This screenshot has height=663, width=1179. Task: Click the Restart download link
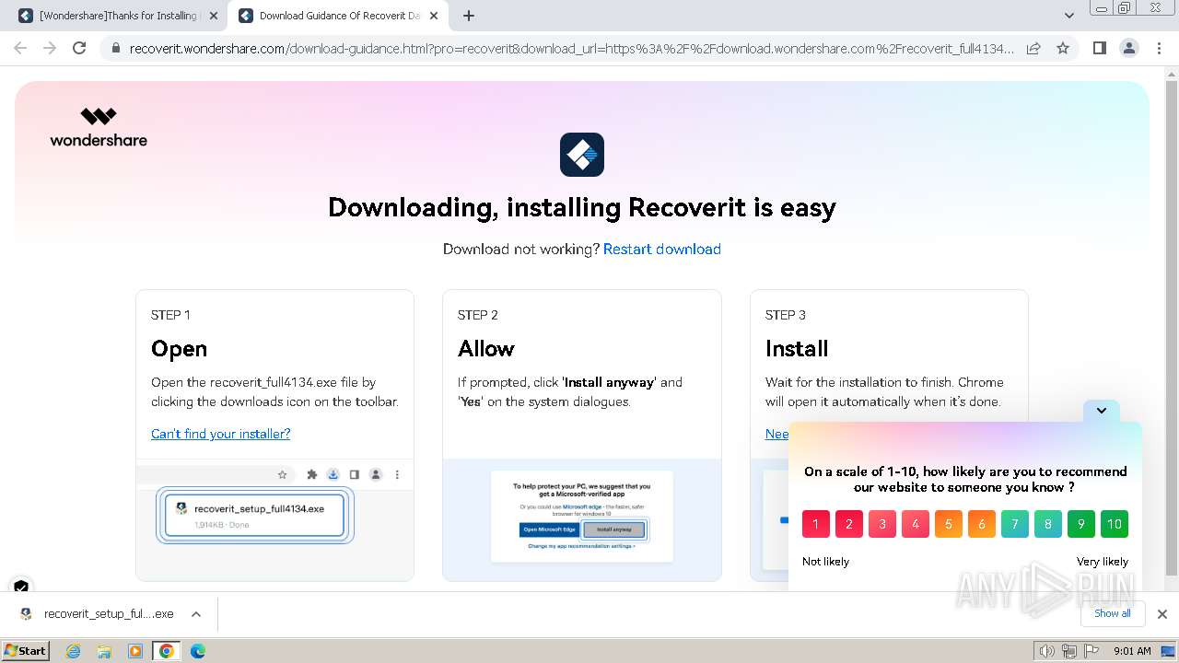pyautogui.click(x=661, y=249)
